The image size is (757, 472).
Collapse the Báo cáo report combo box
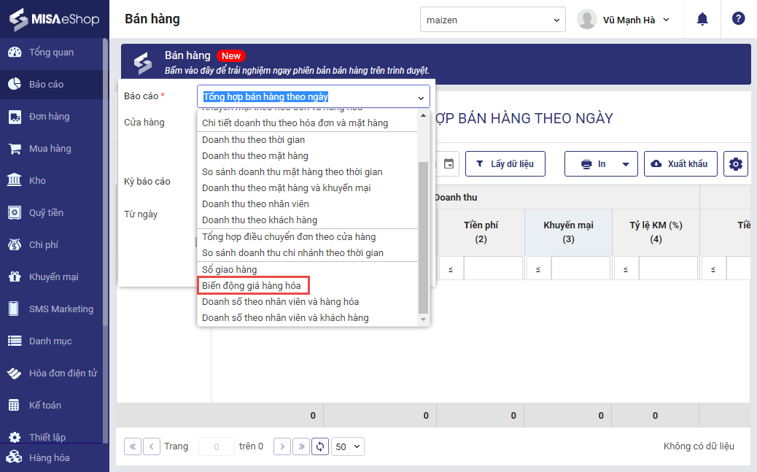click(x=421, y=97)
